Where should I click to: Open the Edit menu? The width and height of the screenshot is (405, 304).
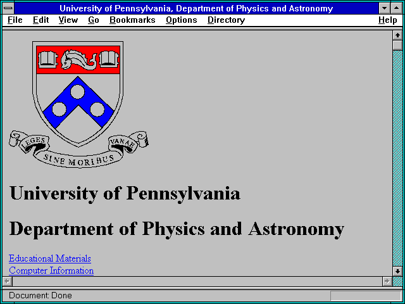click(x=40, y=20)
